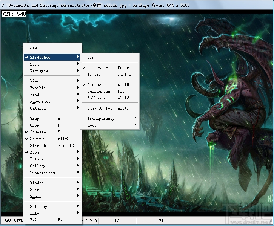Disable the Shrink option
Viewport: 274px width, 226px height.
(37, 139)
